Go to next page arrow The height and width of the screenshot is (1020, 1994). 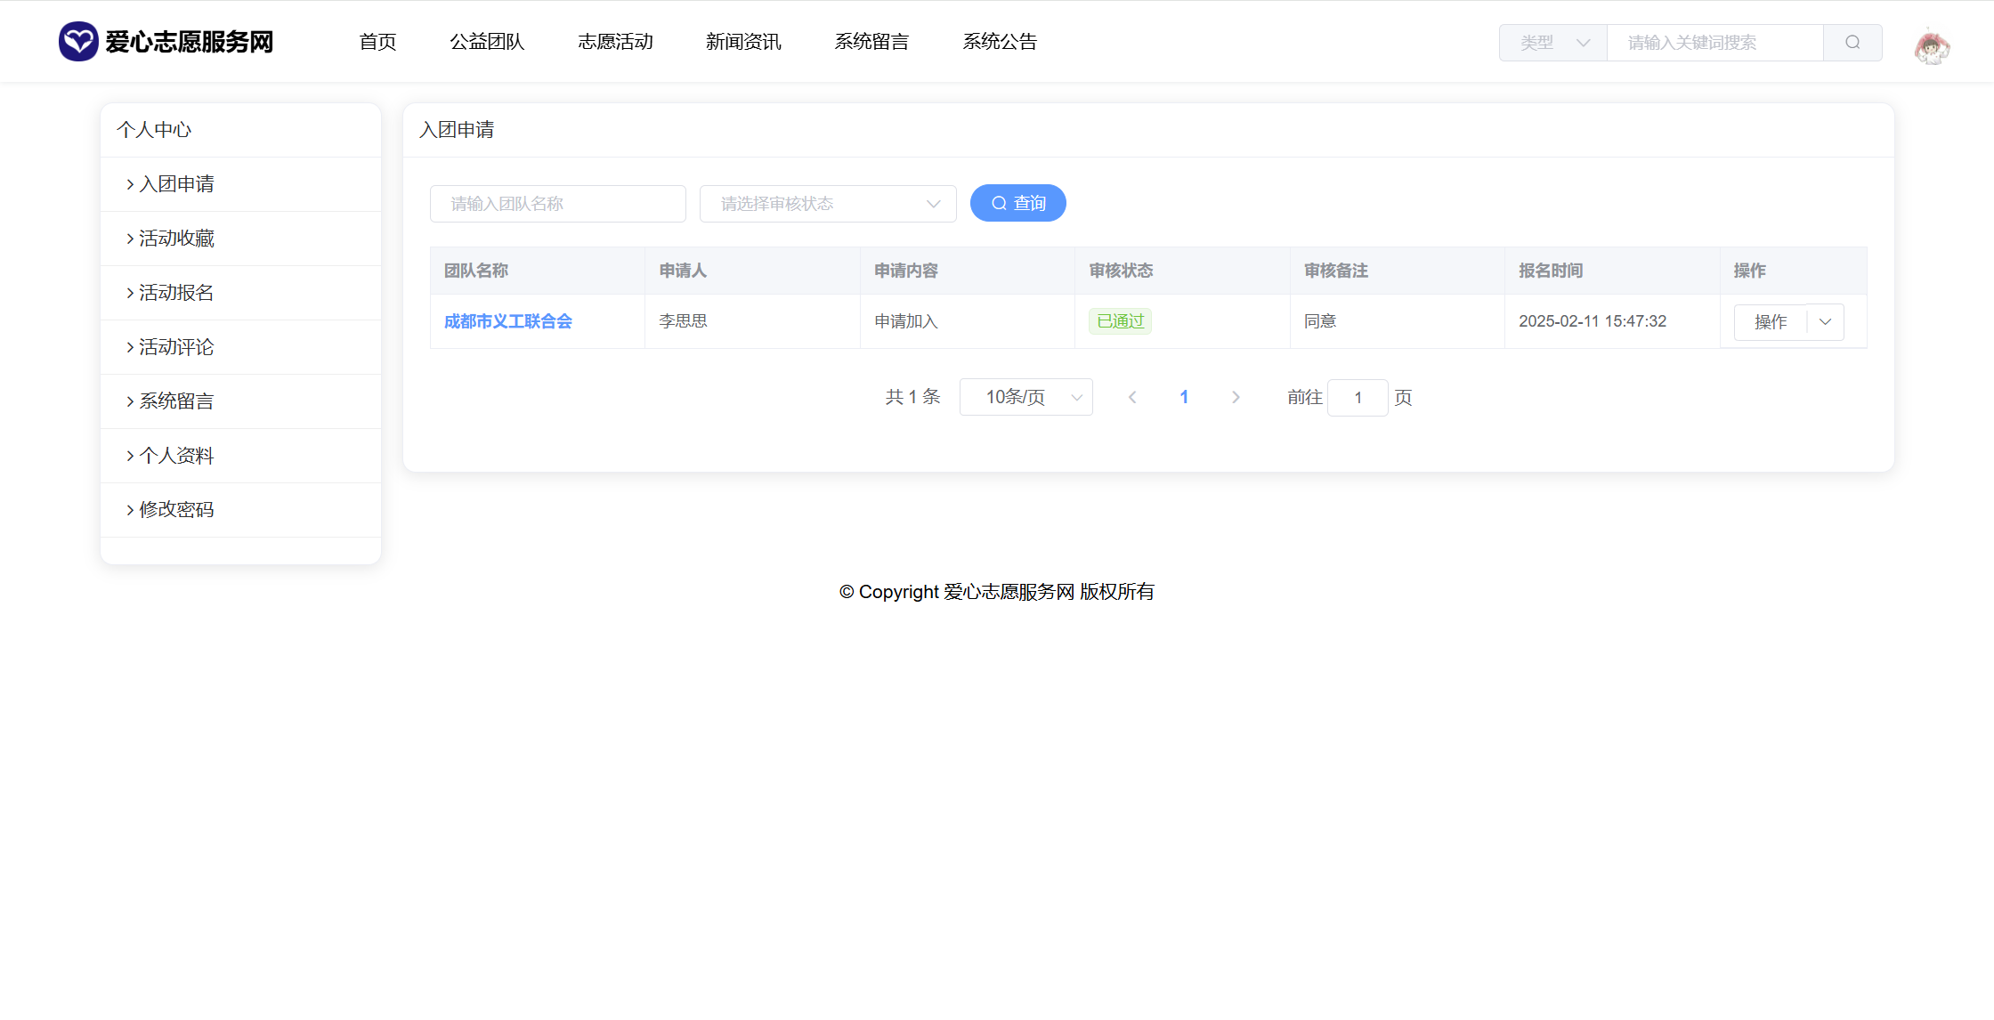pos(1236,397)
